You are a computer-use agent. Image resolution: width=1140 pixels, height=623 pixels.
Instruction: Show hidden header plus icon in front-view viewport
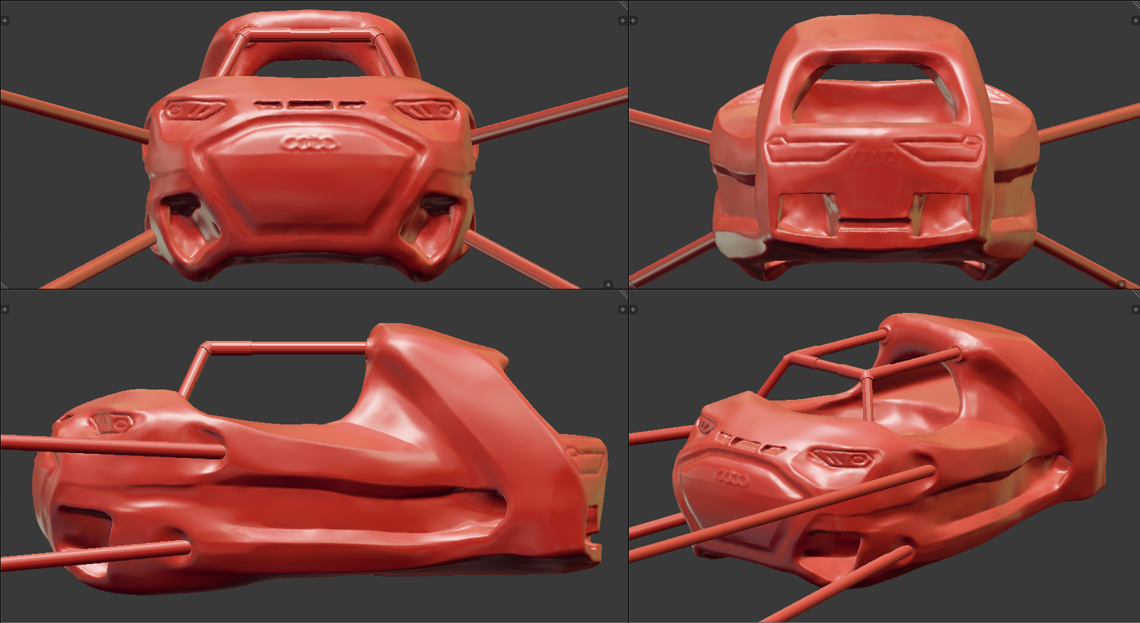(608, 284)
